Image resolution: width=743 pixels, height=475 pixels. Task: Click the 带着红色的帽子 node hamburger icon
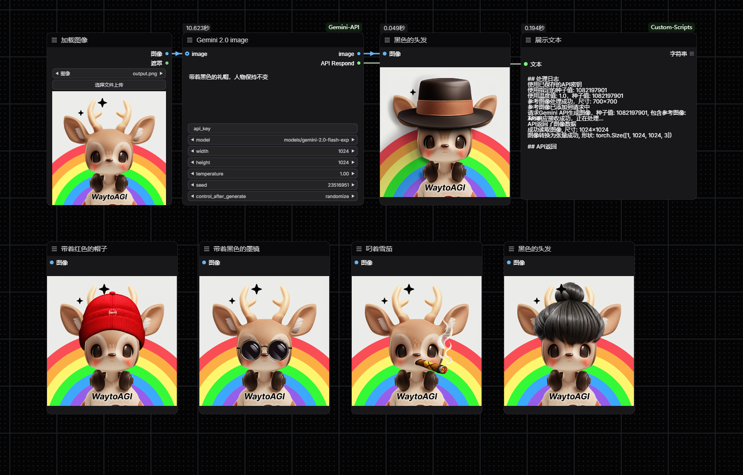(x=55, y=249)
